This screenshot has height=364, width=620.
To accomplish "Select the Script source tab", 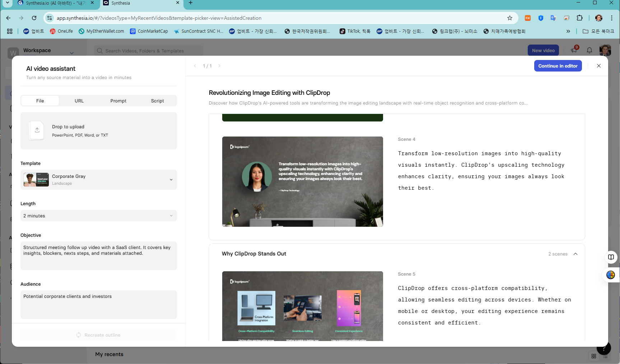I will pos(157,101).
